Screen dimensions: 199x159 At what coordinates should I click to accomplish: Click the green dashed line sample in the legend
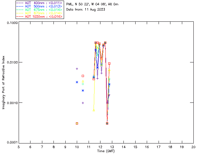[x=20, y=10]
